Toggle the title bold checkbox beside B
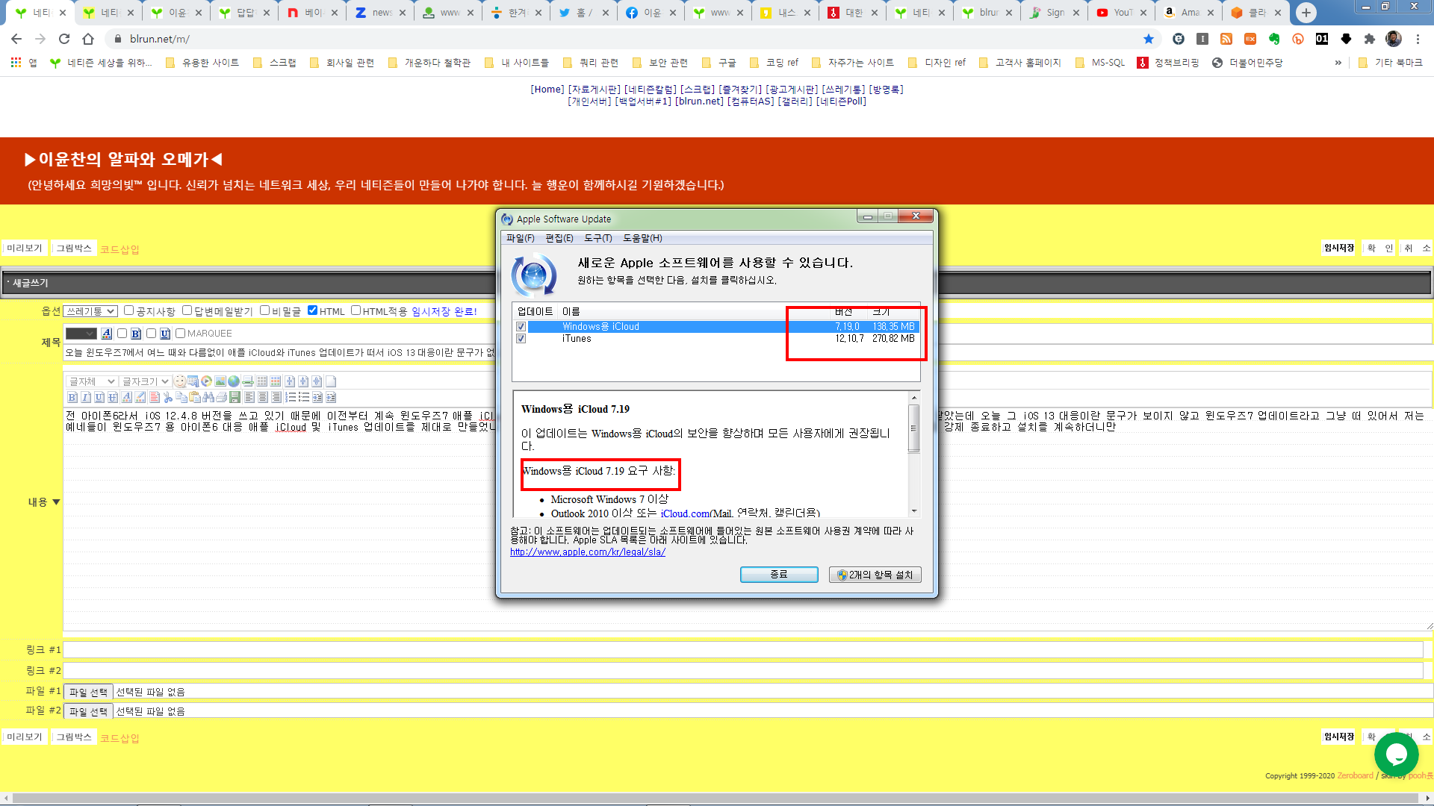 (x=122, y=334)
